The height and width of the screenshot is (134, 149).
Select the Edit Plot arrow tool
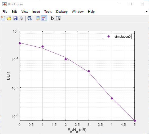(x=52, y=19)
